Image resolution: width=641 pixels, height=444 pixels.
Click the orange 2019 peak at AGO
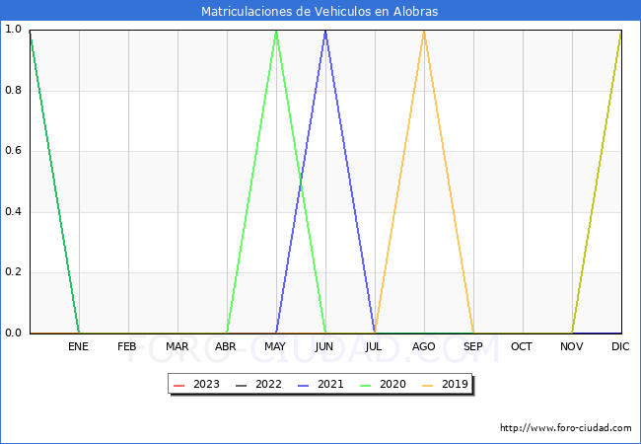coord(424,32)
